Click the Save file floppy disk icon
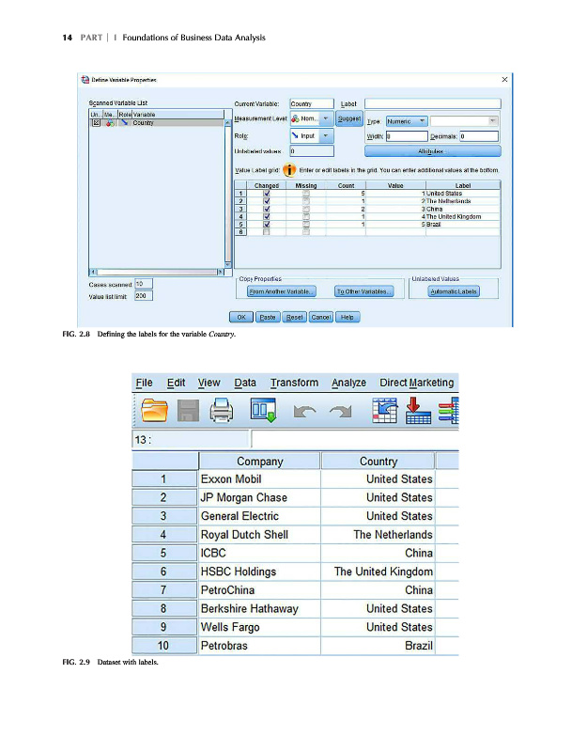The image size is (587, 752). coord(187,411)
